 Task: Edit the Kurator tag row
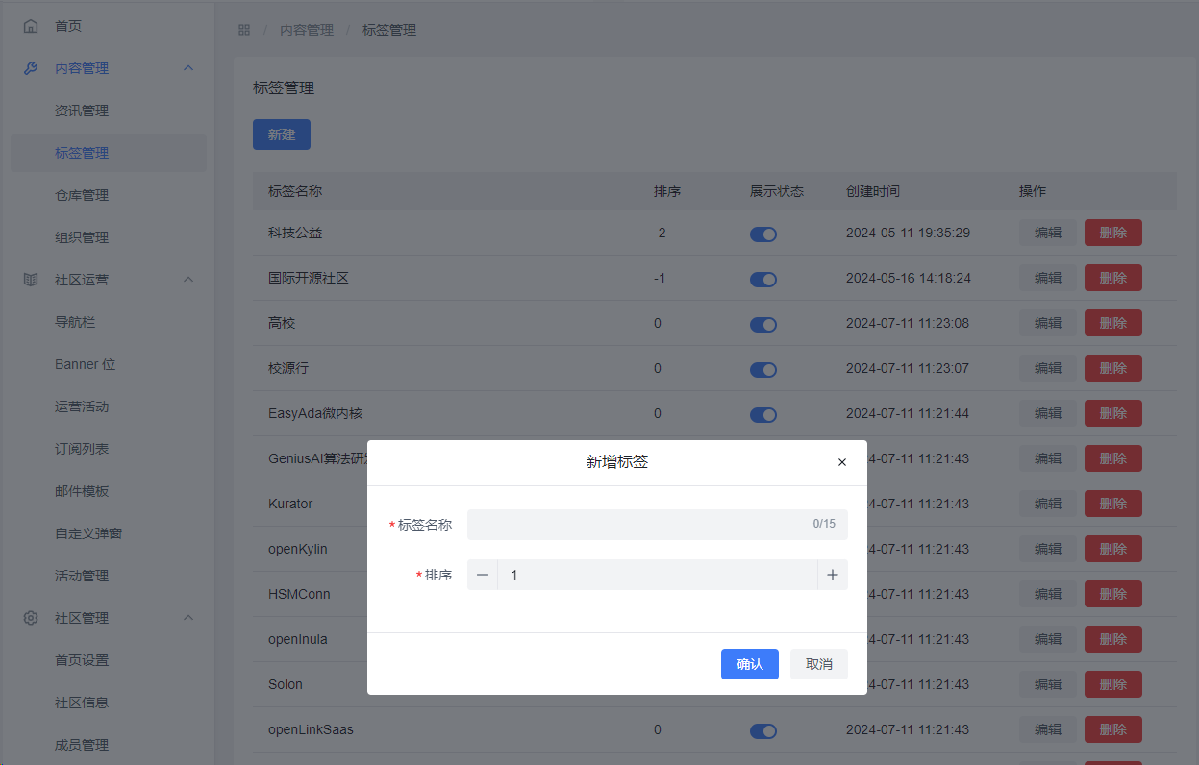pyautogui.click(x=1048, y=504)
